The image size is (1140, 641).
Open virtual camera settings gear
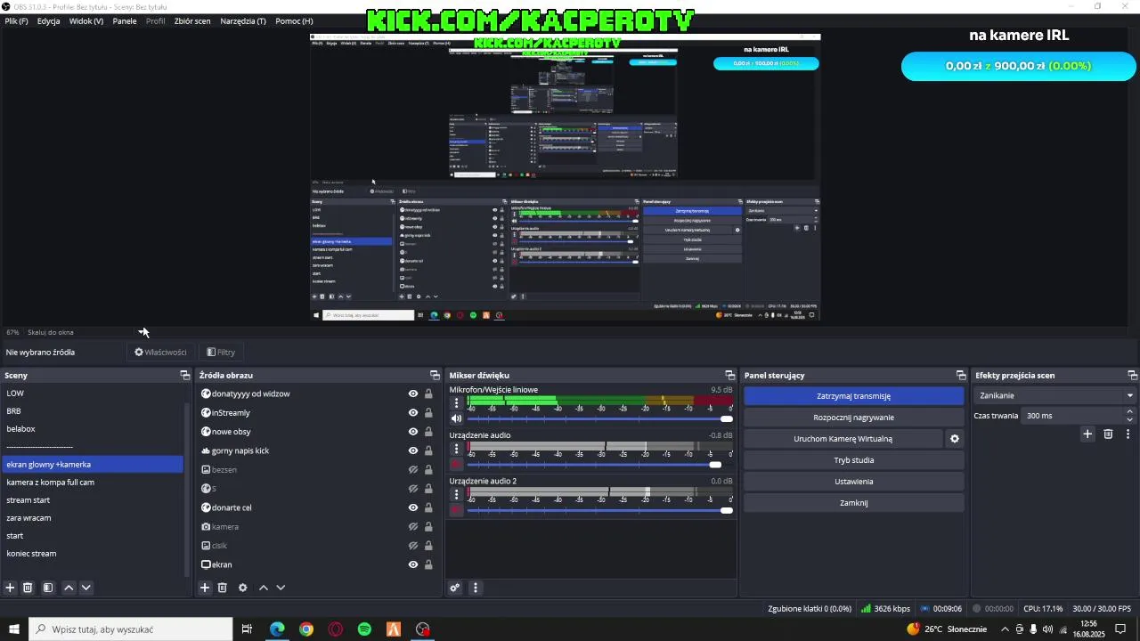click(955, 439)
